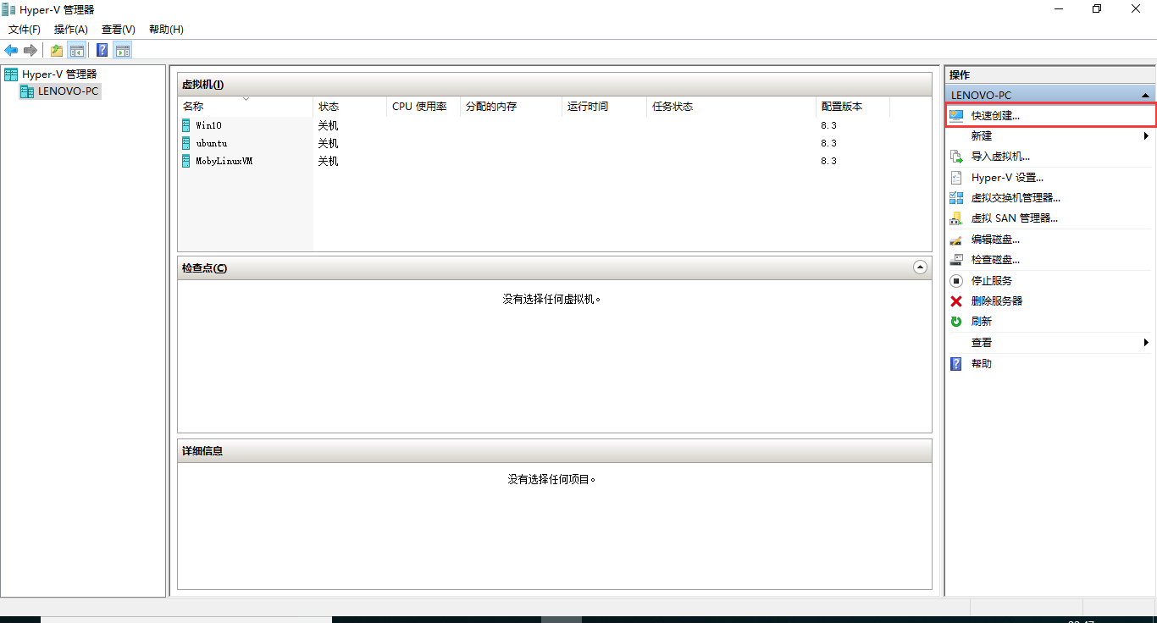1157x623 pixels.
Task: Click 停止服务 action link
Action: (x=992, y=281)
